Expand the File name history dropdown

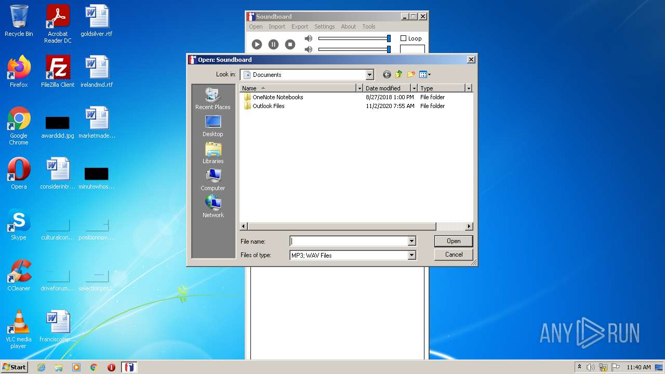tap(411, 241)
